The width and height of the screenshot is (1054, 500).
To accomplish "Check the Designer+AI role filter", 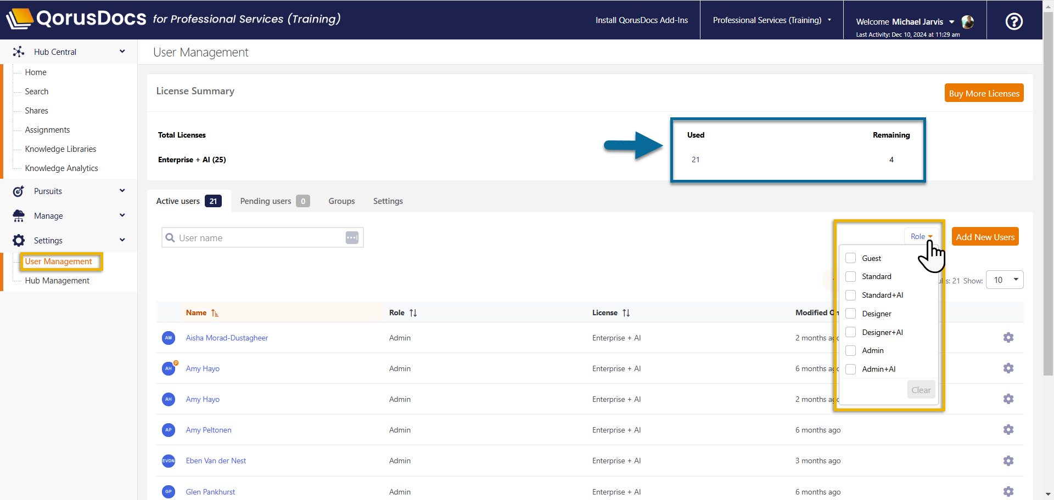I will [x=851, y=332].
